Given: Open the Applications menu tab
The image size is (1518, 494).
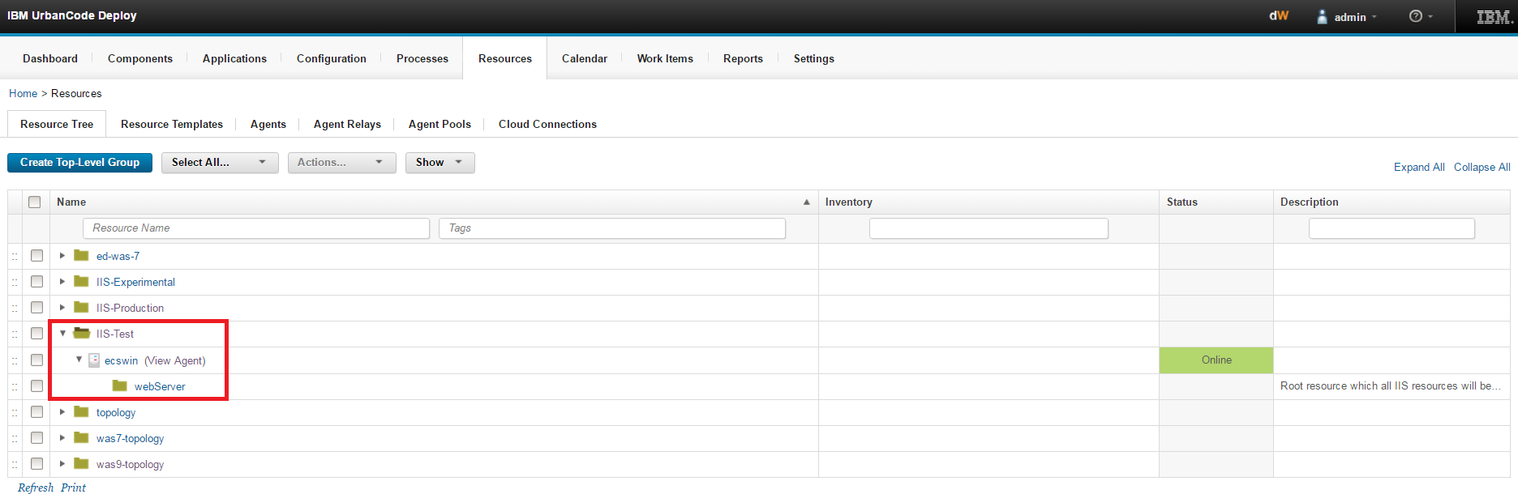Looking at the screenshot, I should 234,58.
